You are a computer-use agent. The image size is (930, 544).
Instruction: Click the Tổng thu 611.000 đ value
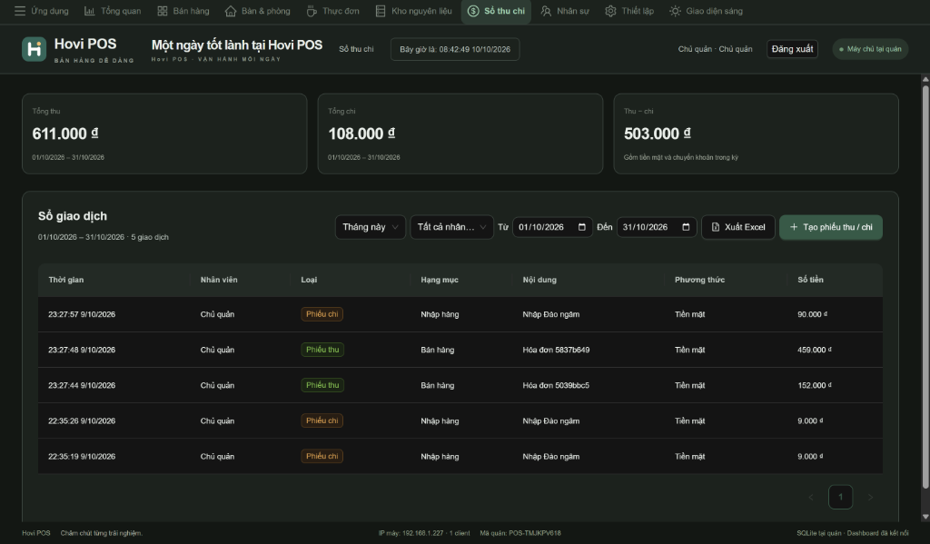65,134
